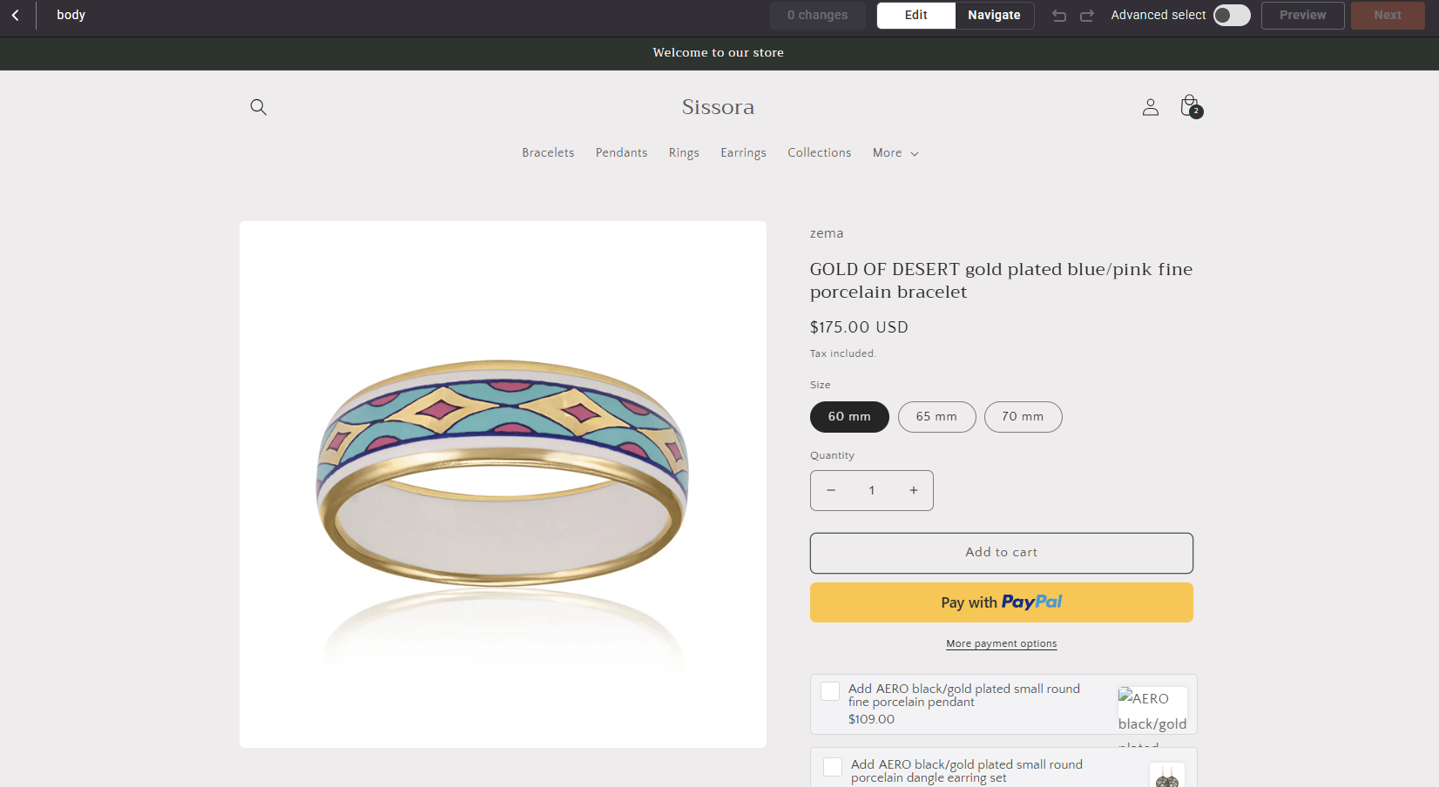The height and width of the screenshot is (787, 1439).
Task: Increase quantity with the plus icon
Action: [x=913, y=490]
